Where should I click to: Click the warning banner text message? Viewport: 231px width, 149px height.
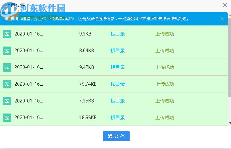(97, 19)
